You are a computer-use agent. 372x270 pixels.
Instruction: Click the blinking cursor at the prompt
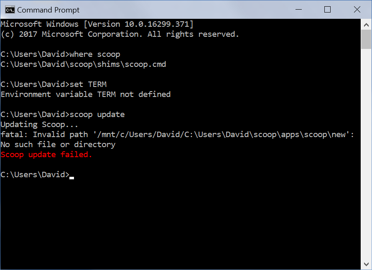71,177
